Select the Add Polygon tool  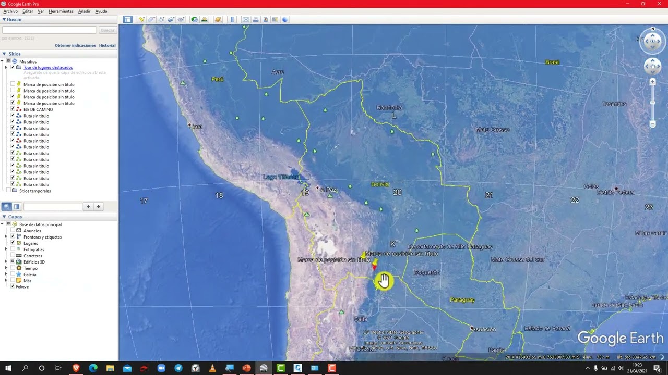pos(151,19)
